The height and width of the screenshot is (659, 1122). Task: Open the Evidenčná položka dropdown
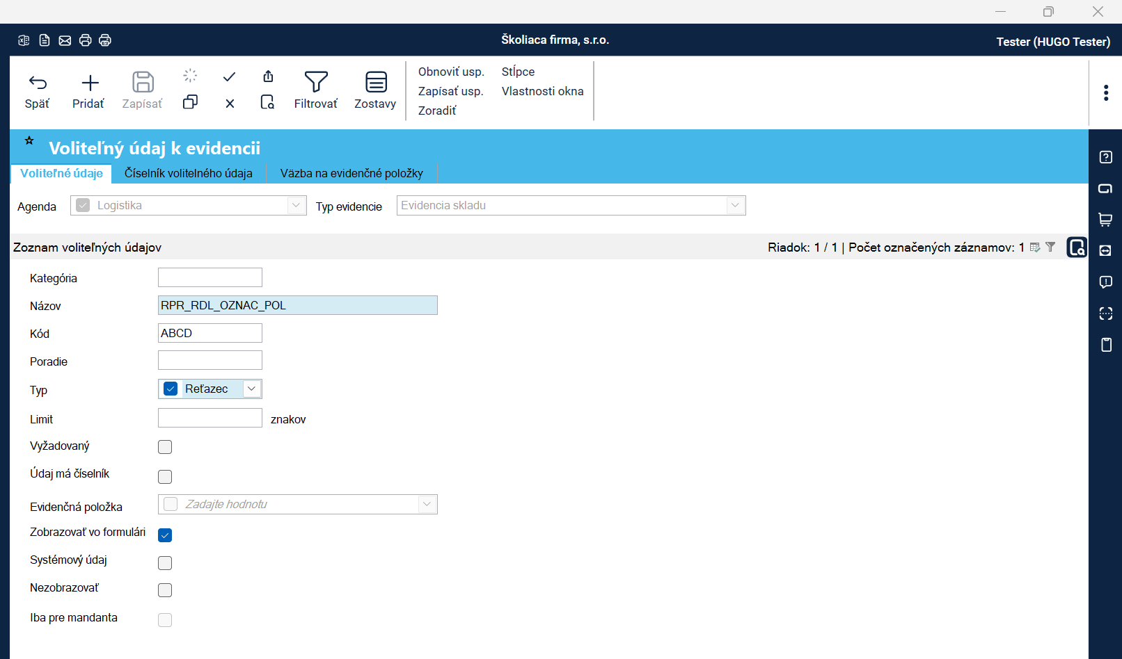(x=427, y=505)
